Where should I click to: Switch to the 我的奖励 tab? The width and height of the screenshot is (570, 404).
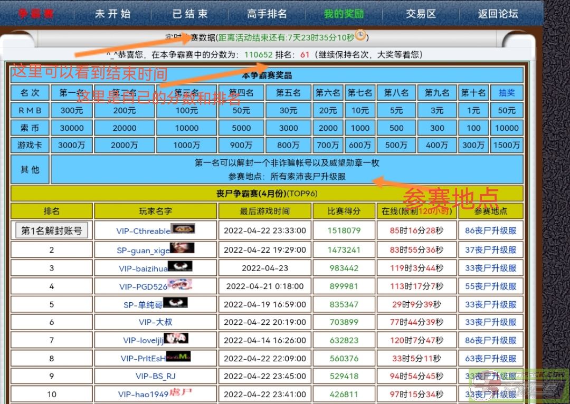(344, 14)
